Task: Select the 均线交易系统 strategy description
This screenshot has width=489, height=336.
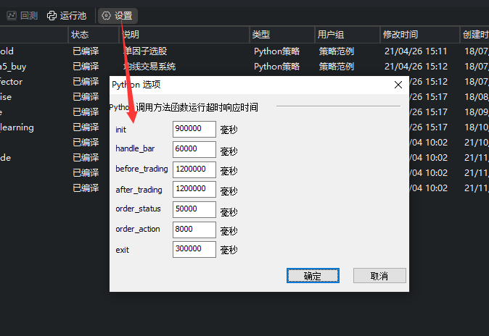Action: point(149,67)
